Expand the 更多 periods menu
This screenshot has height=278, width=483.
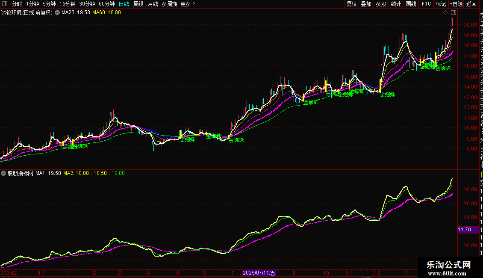188,4
